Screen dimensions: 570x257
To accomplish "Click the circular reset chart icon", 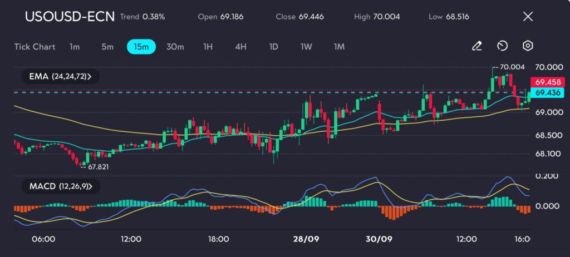I will pyautogui.click(x=502, y=46).
